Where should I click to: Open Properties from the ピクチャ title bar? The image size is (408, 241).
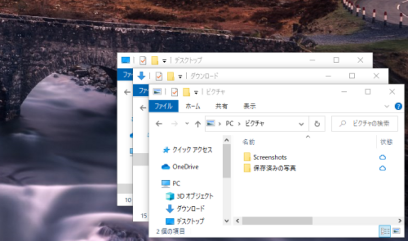[x=174, y=92]
